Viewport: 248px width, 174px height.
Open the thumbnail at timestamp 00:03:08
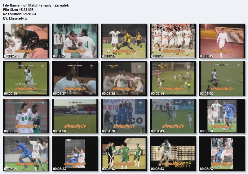click(222, 79)
